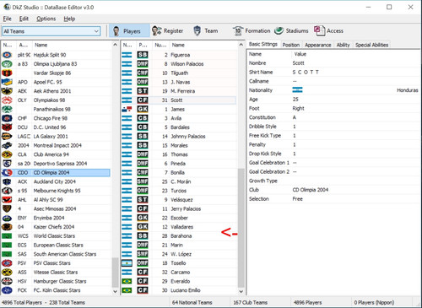Open the Players section in toolbar
Viewport: 422px width, 308px height.
pyautogui.click(x=129, y=31)
